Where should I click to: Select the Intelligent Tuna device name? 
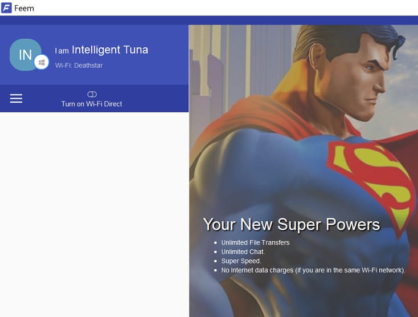click(x=110, y=50)
